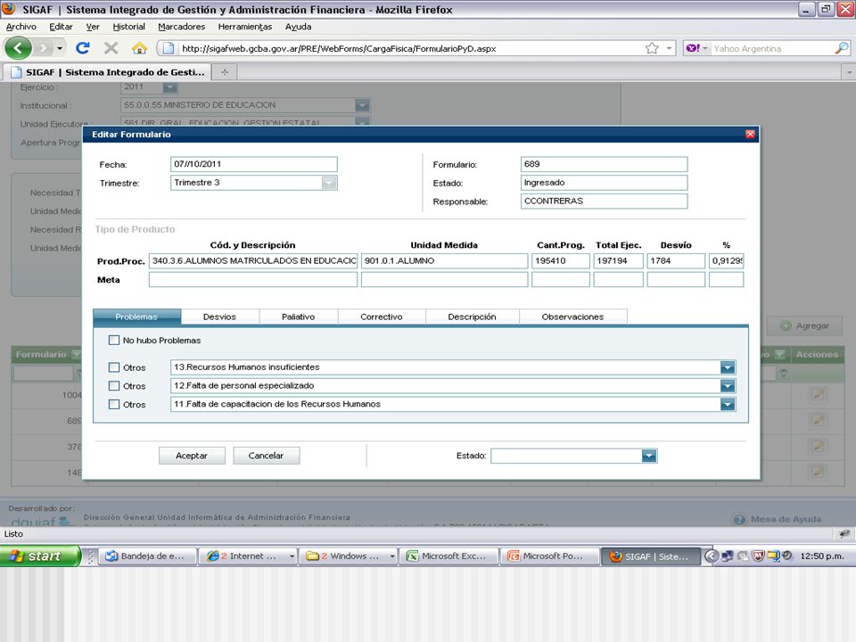Click the search magnifier icon
Screen dimensions: 856x642
pos(841,48)
